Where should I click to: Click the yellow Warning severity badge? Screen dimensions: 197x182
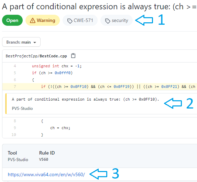tap(43, 20)
